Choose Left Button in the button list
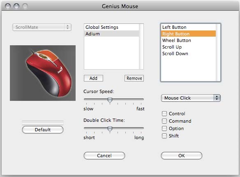 tap(188, 27)
